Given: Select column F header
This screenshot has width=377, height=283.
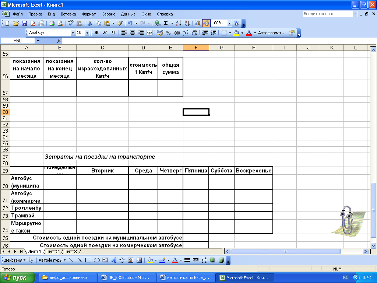Looking at the screenshot, I should pyautogui.click(x=196, y=48).
